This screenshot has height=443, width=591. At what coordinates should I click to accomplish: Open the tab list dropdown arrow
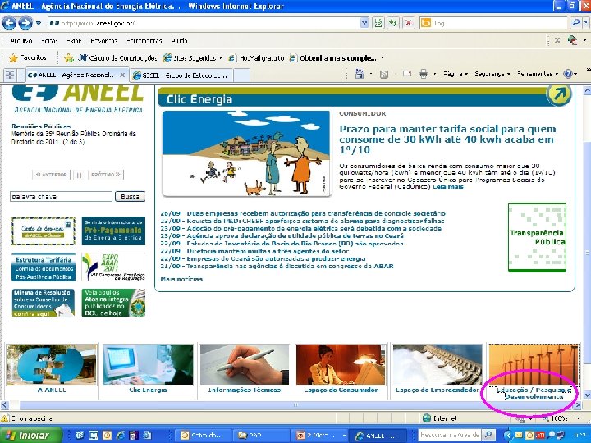click(21, 75)
